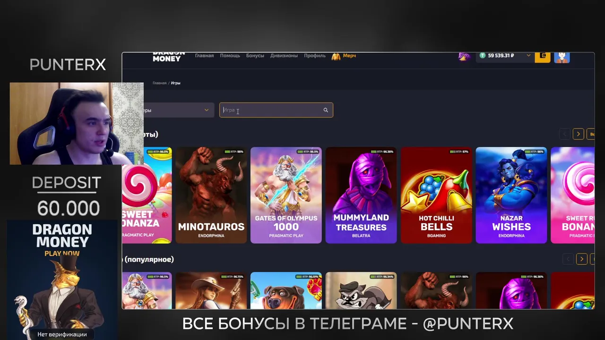Open Nazar Wishes game card
This screenshot has width=605, height=340.
click(x=511, y=195)
